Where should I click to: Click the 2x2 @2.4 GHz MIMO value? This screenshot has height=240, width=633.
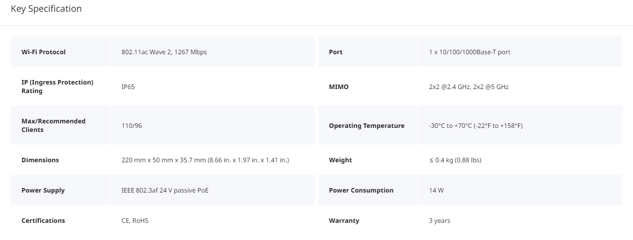click(468, 87)
